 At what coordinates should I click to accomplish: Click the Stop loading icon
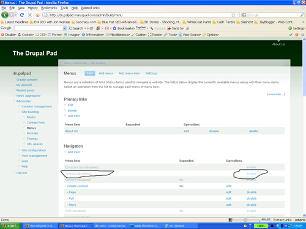pos(29,15)
